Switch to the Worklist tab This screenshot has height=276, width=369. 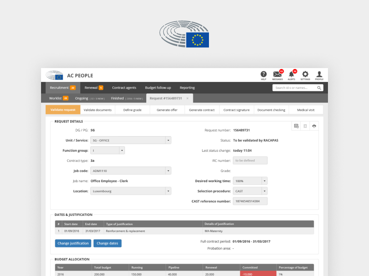coord(59,98)
